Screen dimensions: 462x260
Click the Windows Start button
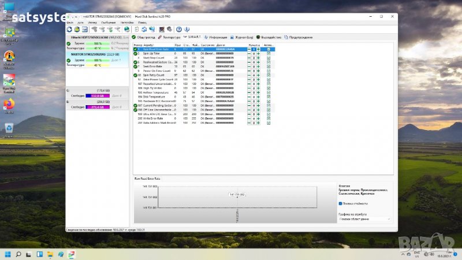click(9, 253)
